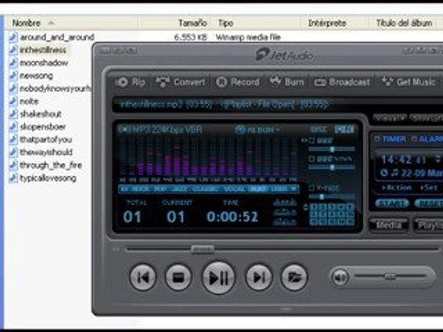Mute audio with the speaker icon
This screenshot has width=443, height=332.
tap(340, 278)
